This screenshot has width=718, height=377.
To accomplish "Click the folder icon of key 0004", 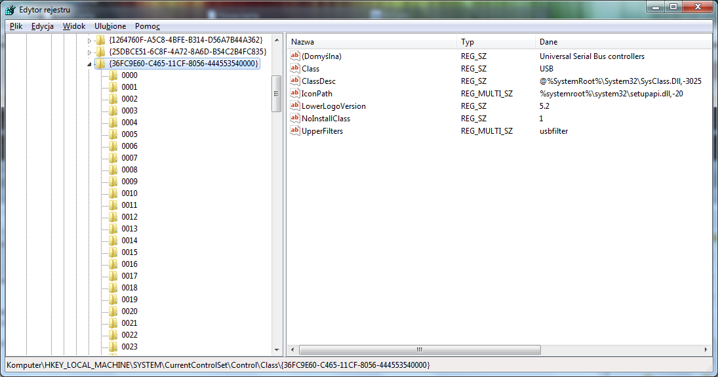I will (x=113, y=123).
